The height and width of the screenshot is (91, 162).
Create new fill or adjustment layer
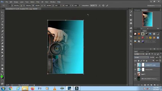(x=148, y=85)
